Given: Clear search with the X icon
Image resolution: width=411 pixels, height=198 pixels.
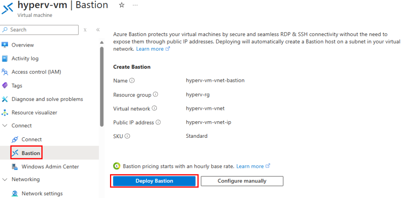Looking at the screenshot, I should 85,30.
